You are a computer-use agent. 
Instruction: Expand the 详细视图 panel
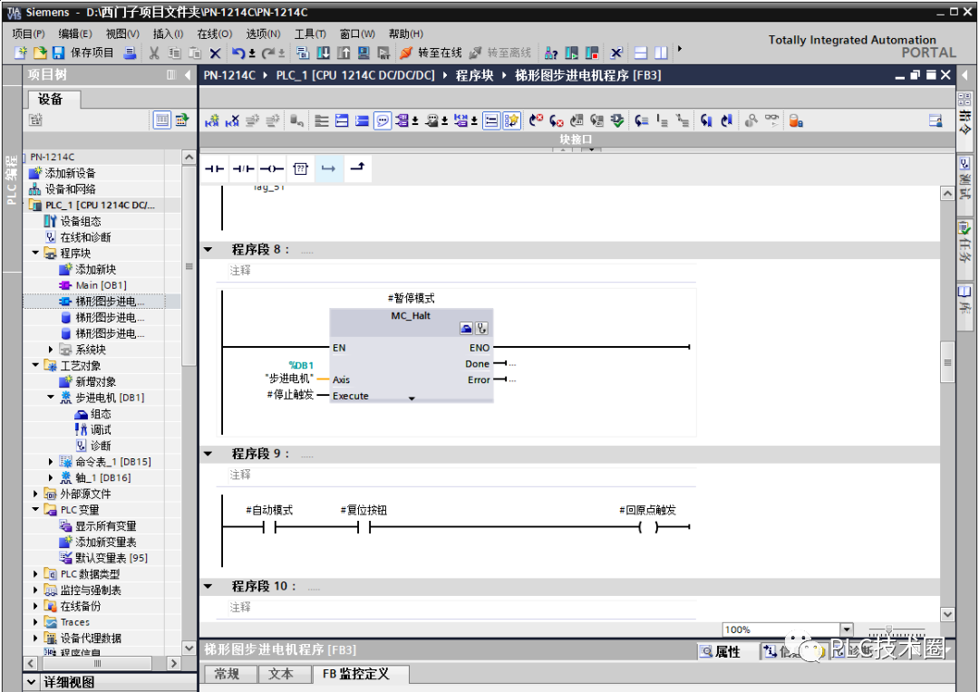[x=31, y=682]
